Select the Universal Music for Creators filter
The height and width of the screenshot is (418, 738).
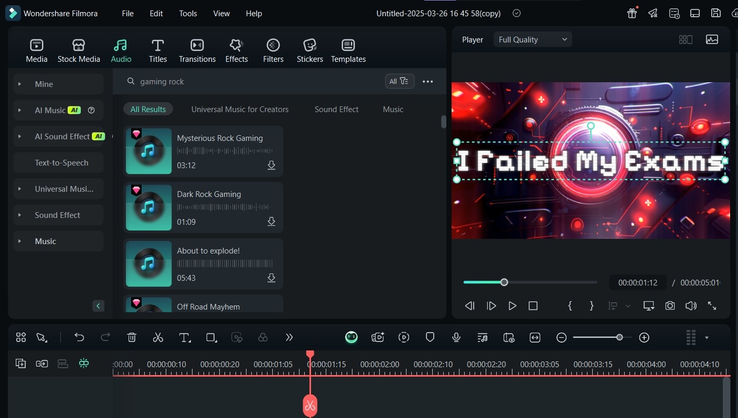[240, 109]
